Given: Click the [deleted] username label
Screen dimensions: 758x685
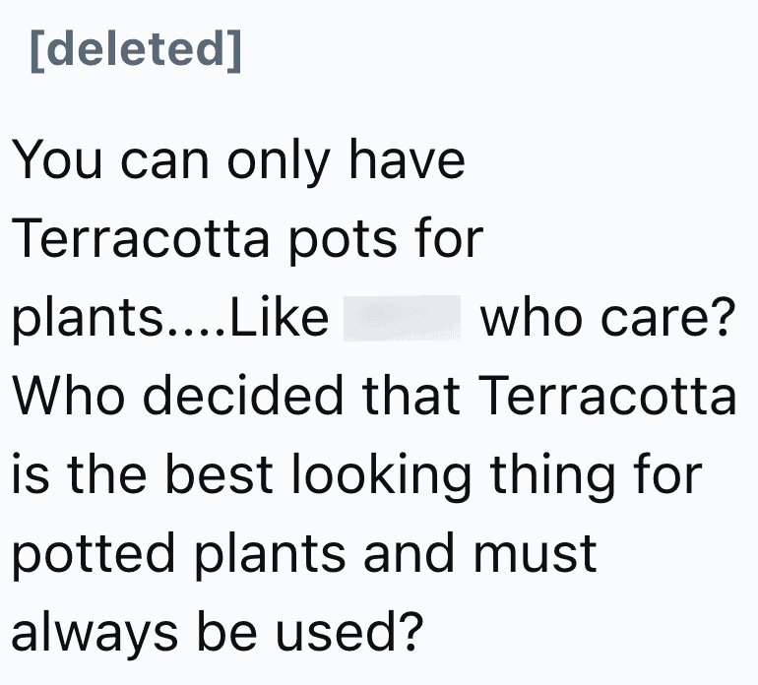Looking at the screenshot, I should (x=136, y=50).
